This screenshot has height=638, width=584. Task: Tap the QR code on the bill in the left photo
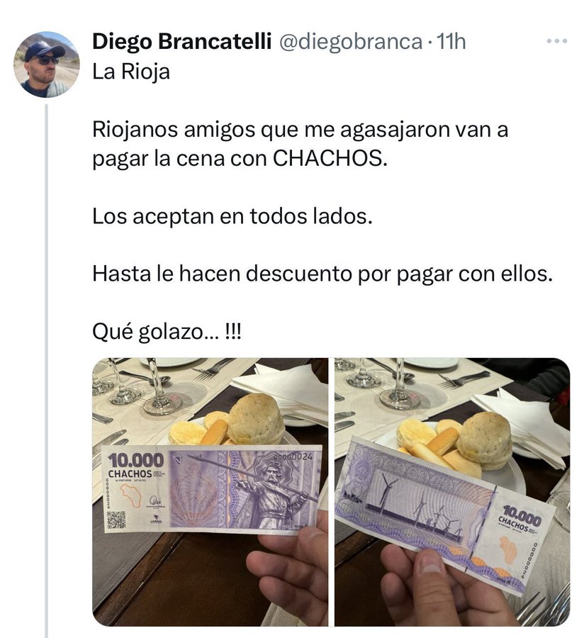click(118, 520)
